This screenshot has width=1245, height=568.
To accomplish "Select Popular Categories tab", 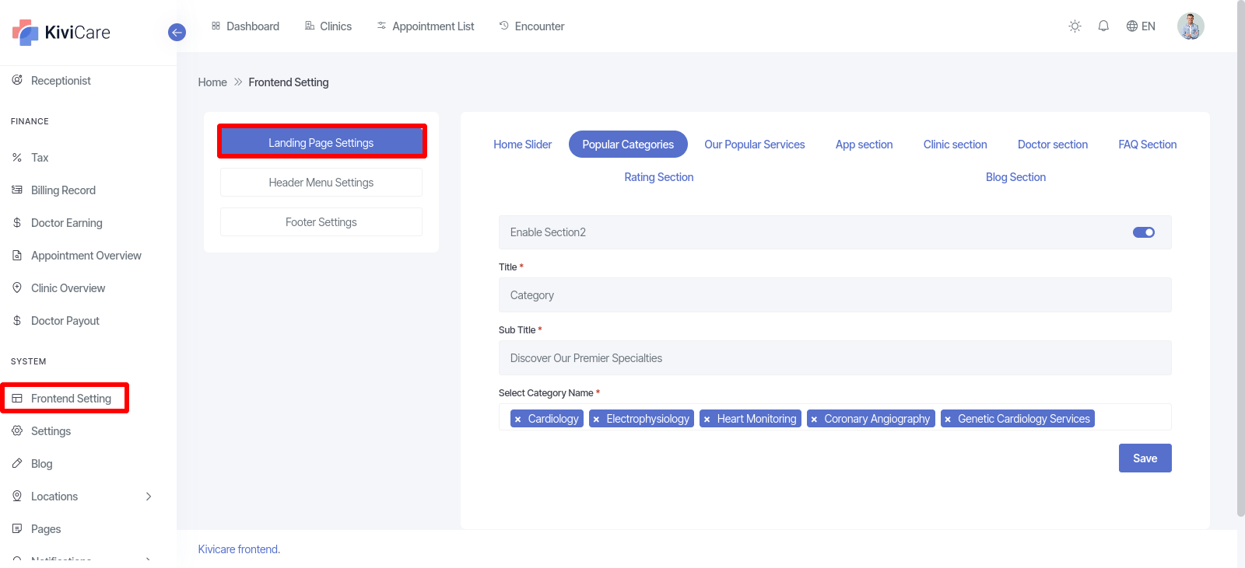I will 628,145.
